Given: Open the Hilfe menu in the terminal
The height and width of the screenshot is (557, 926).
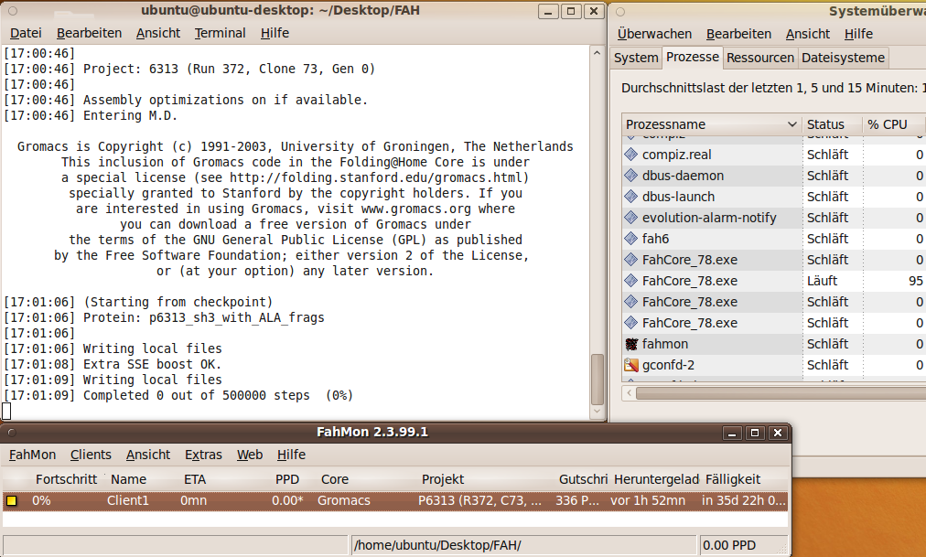Looking at the screenshot, I should pos(275,33).
